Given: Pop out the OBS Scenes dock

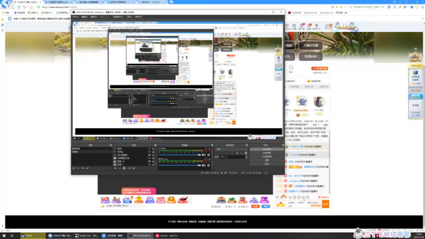Looking at the screenshot, I should (110, 145).
